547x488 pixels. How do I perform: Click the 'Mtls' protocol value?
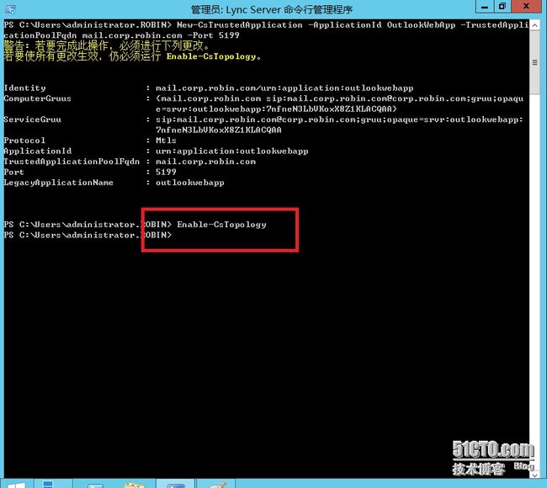click(166, 141)
